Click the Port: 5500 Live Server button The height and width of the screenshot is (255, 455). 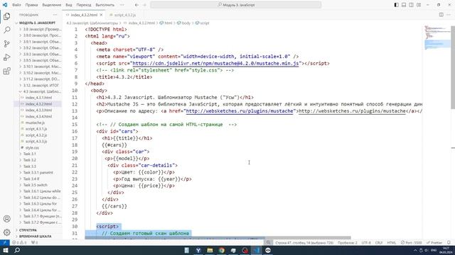point(411,242)
